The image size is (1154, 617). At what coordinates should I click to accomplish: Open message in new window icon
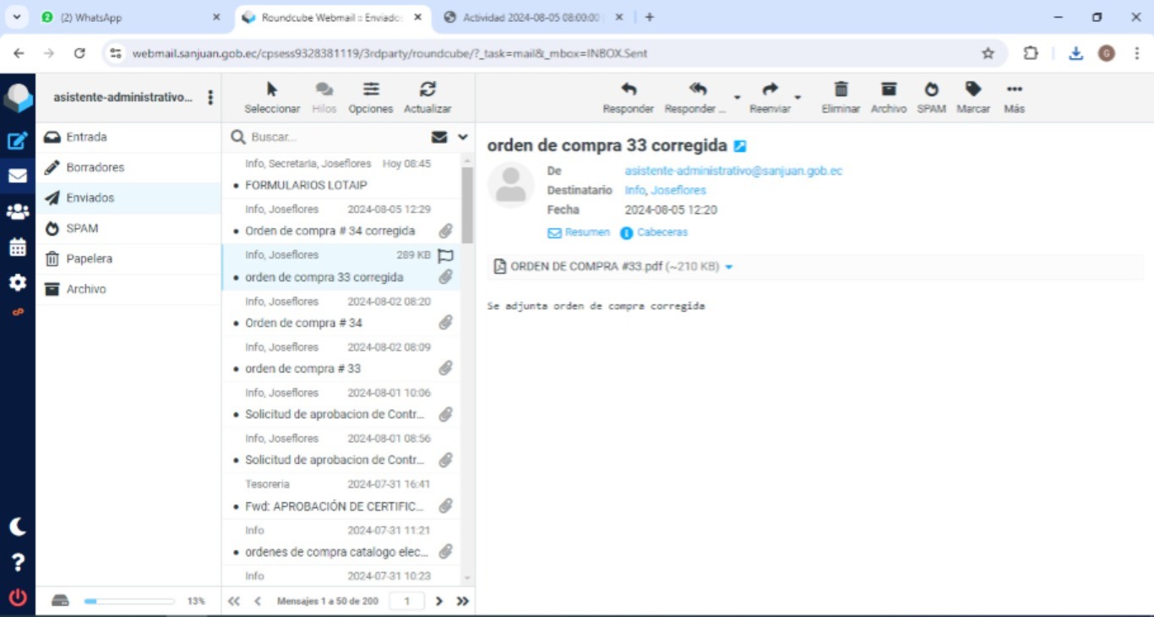tap(740, 146)
